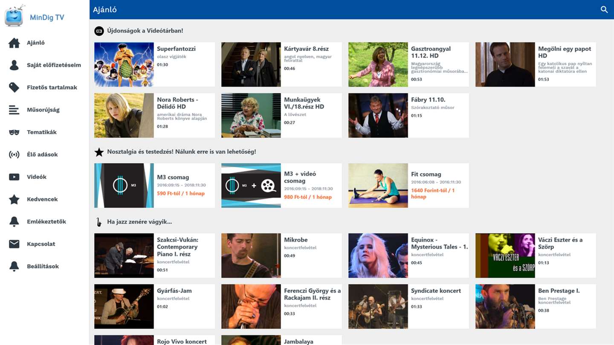
Task: Click the Váczi Eszter és a Szörp thumbnail
Action: (505, 256)
